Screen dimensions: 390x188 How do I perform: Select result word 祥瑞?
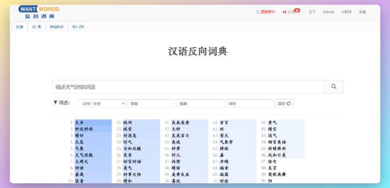click(224, 149)
